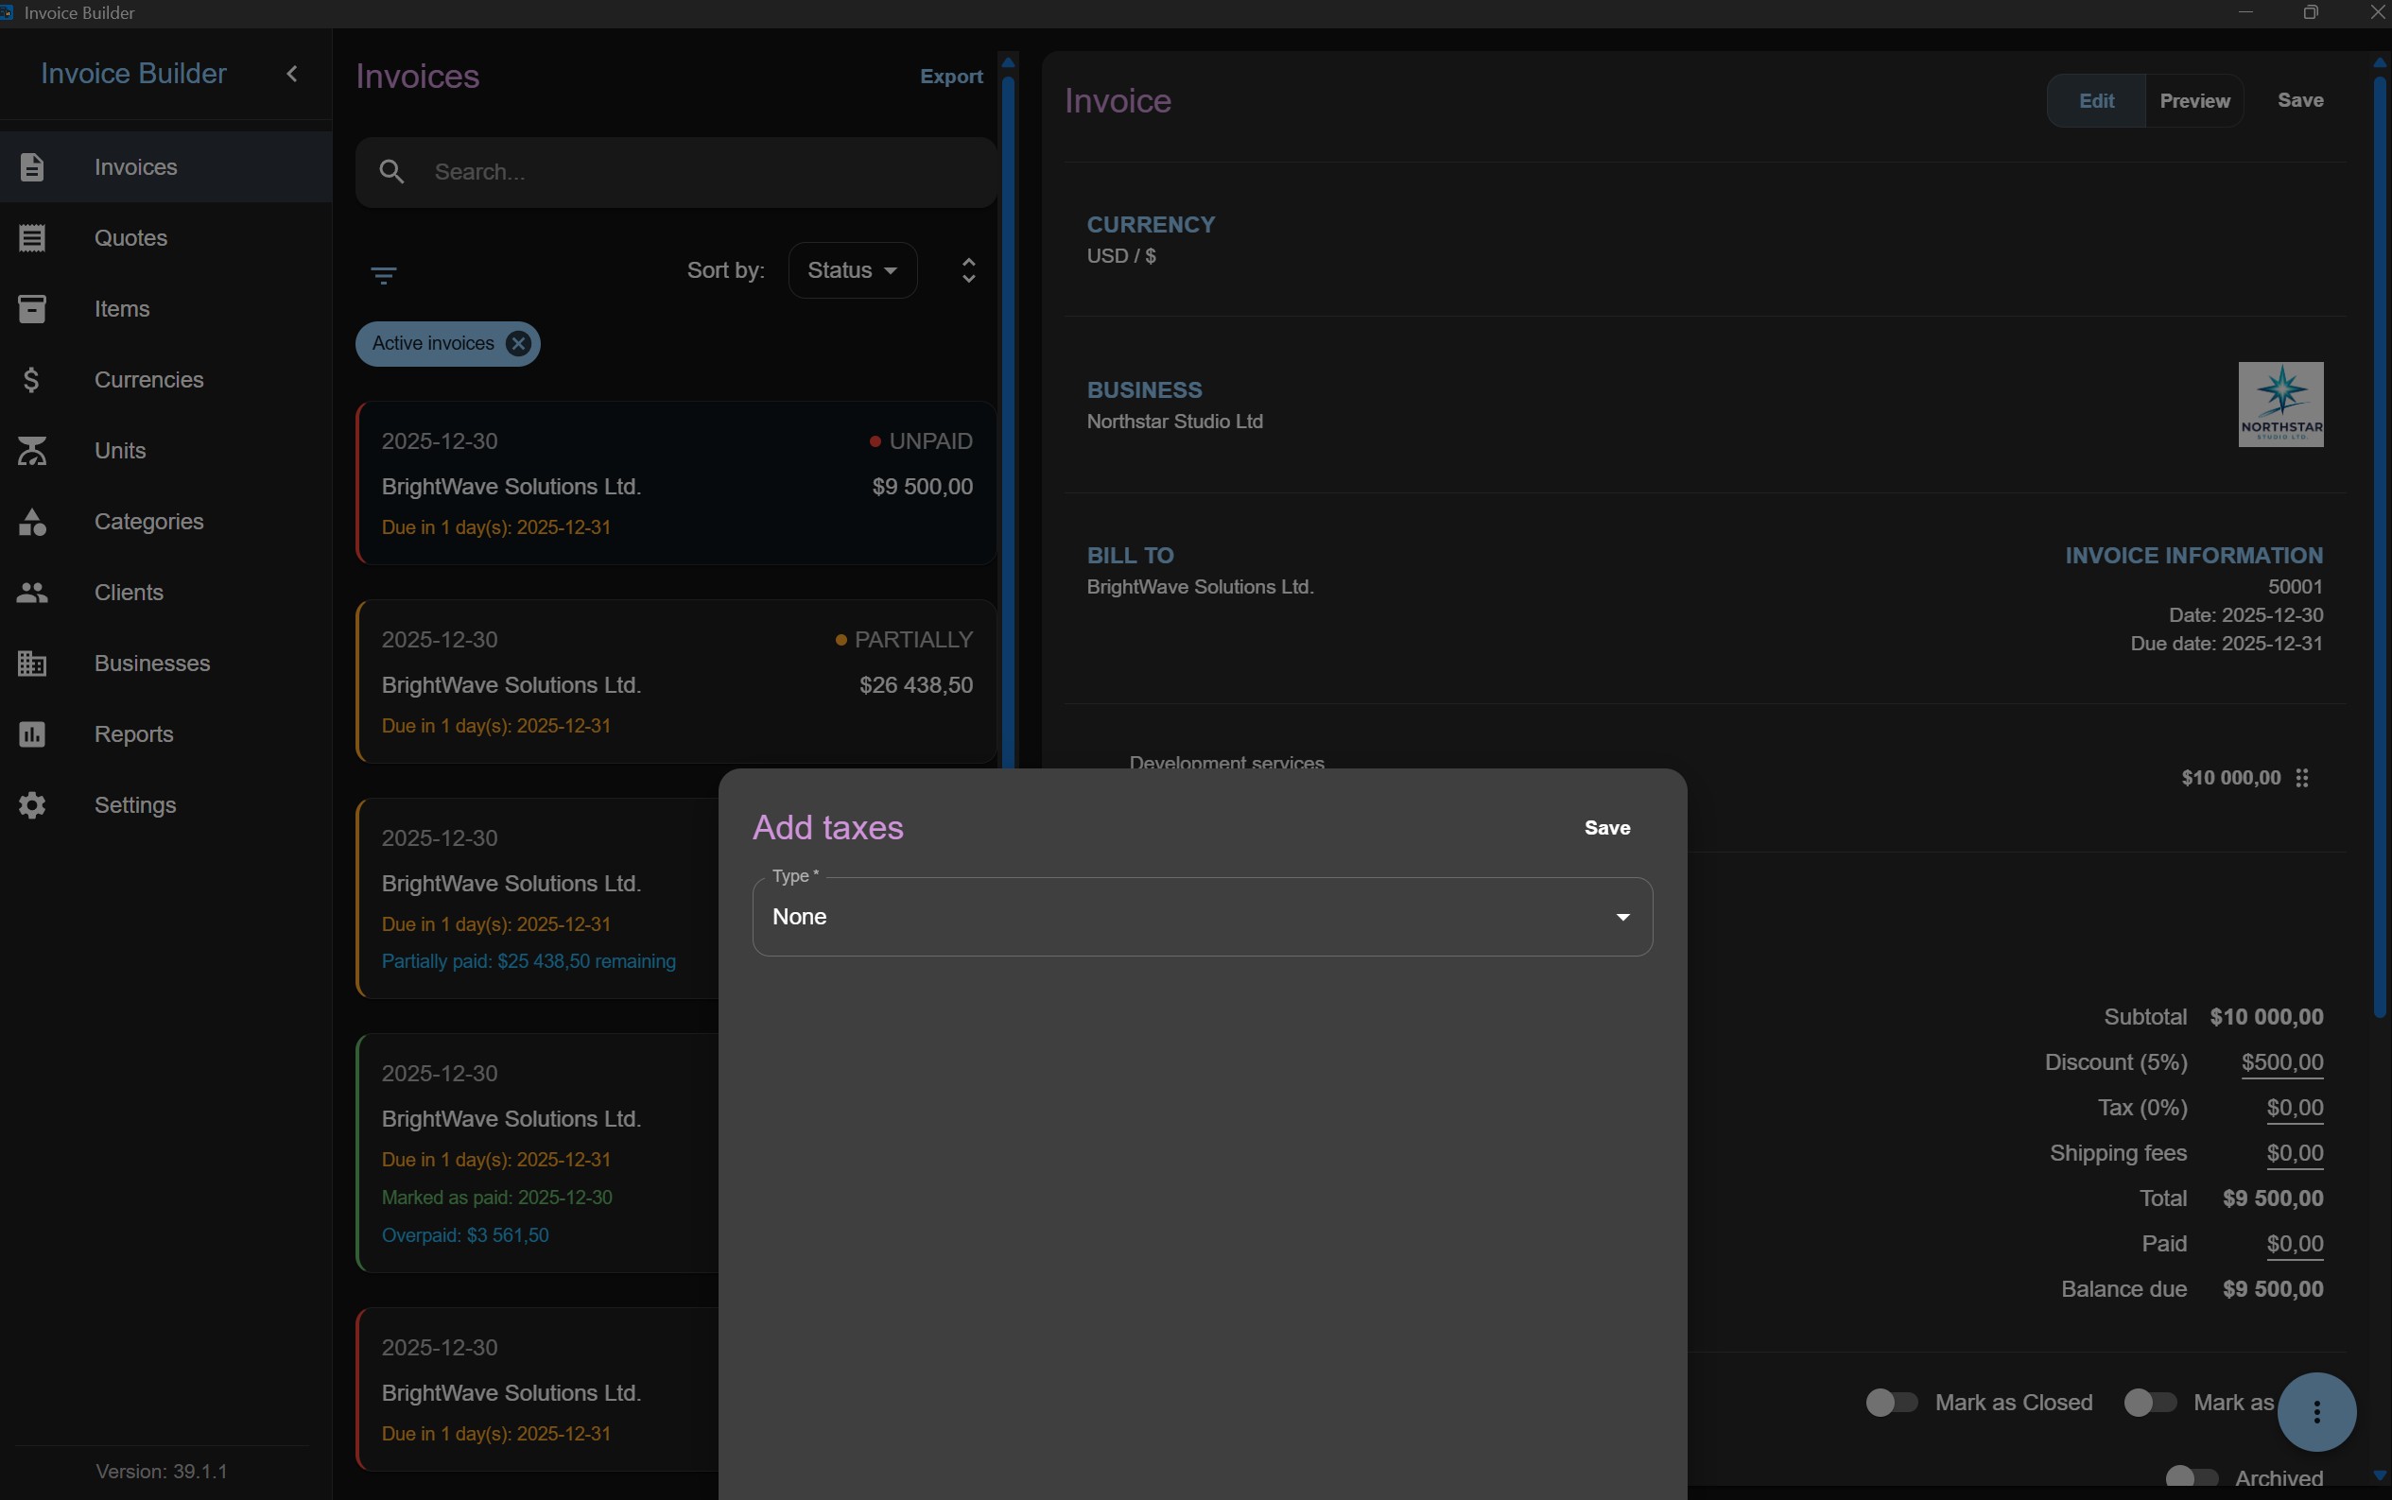Image resolution: width=2392 pixels, height=1500 pixels.
Task: Remove the Active invoices filter chip
Action: pos(518,343)
